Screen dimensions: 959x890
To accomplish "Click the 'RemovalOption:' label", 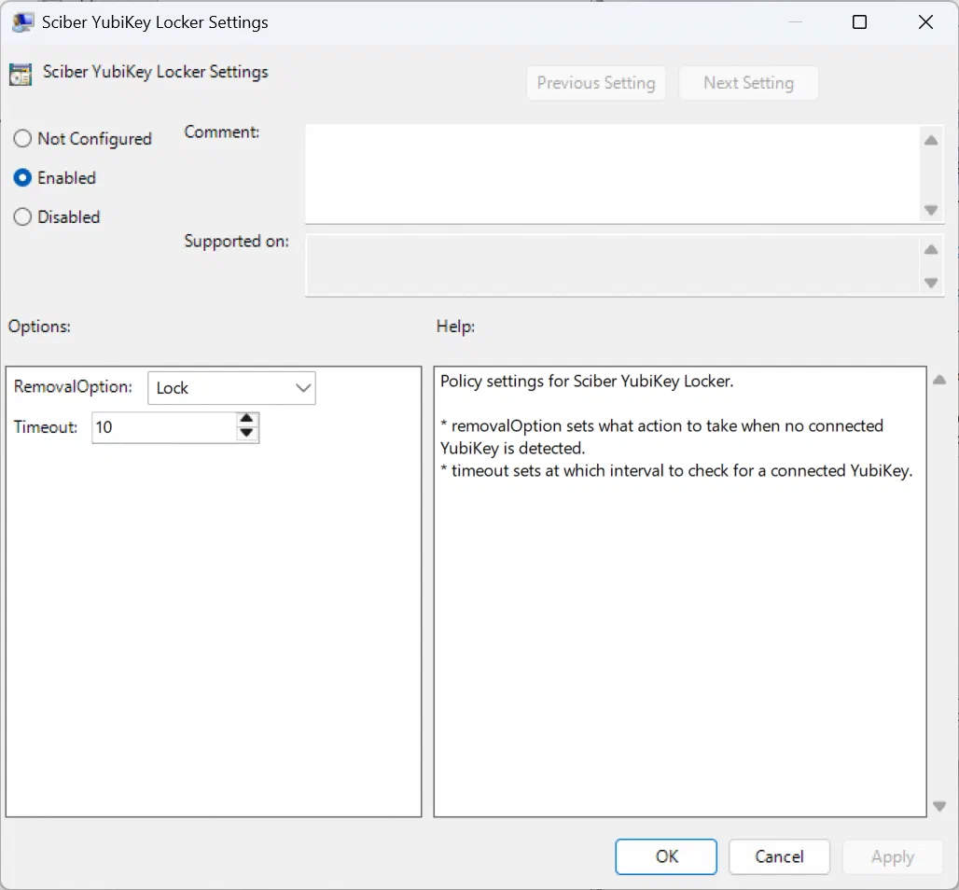I will pos(73,387).
